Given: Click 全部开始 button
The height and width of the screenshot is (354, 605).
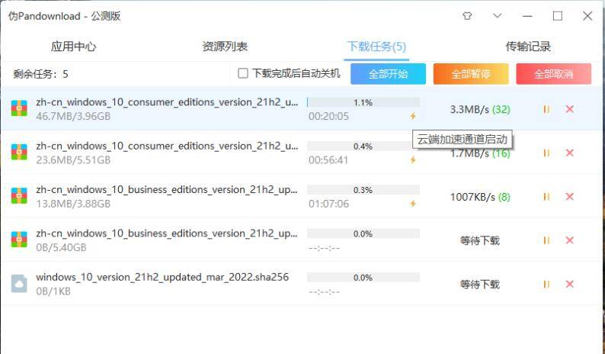Looking at the screenshot, I should click(x=388, y=74).
